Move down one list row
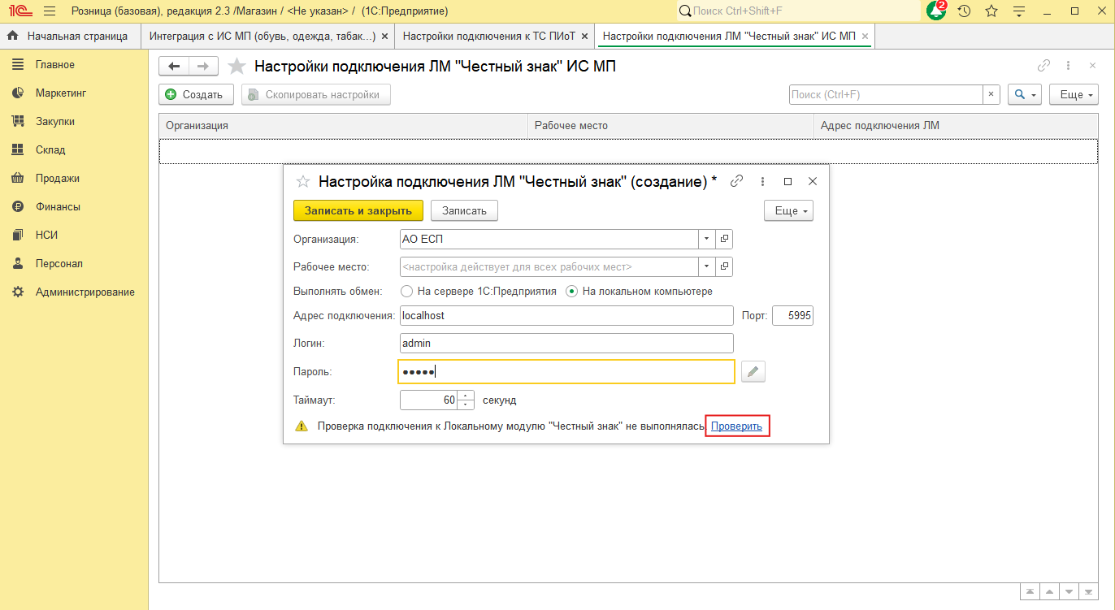This screenshot has height=610, width=1115. click(1069, 592)
